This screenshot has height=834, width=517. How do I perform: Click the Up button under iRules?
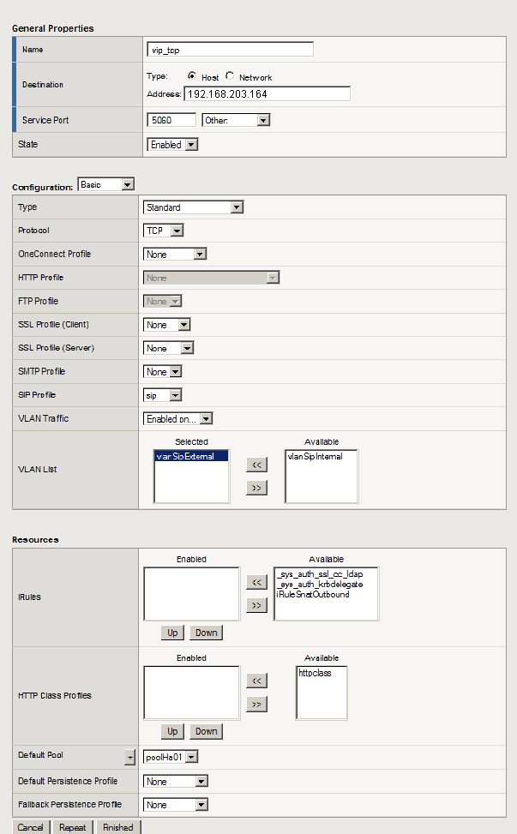pyautogui.click(x=172, y=633)
